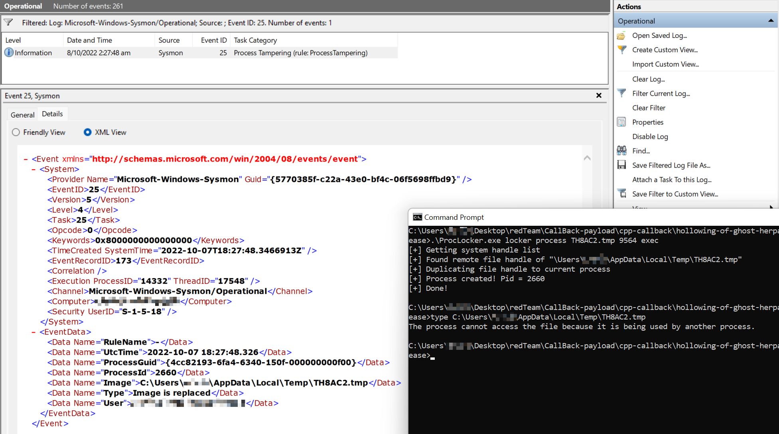This screenshot has height=434, width=779.
Task: Collapse the System XML node
Action: click(x=34, y=170)
